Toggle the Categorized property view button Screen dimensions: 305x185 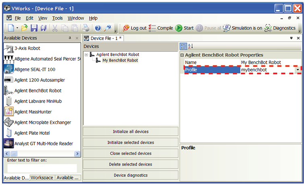183,47
